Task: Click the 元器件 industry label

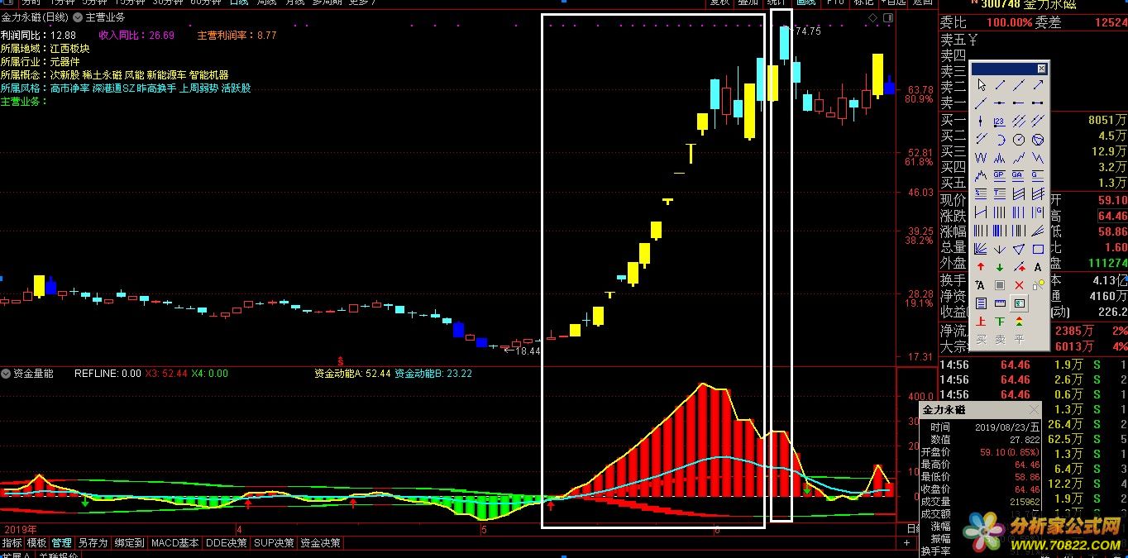Action: (65, 61)
